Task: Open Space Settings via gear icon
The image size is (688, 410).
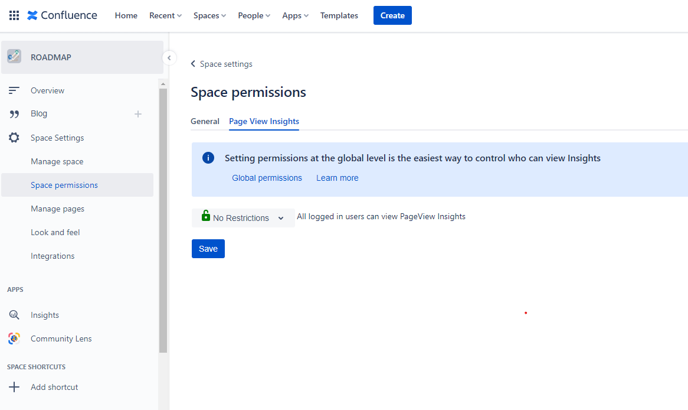Action: pyautogui.click(x=15, y=137)
